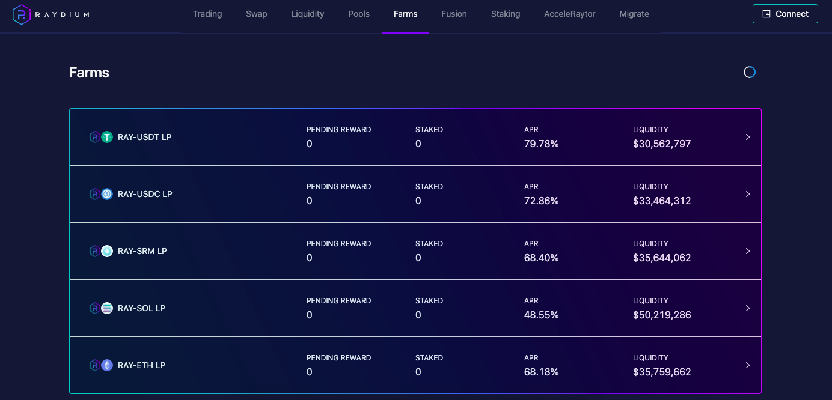
Task: Expand the RAY-ETH LP farm chevron
Action: 748,365
